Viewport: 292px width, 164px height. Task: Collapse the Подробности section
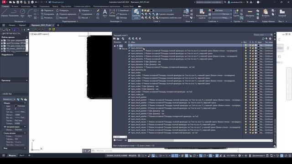27,55
